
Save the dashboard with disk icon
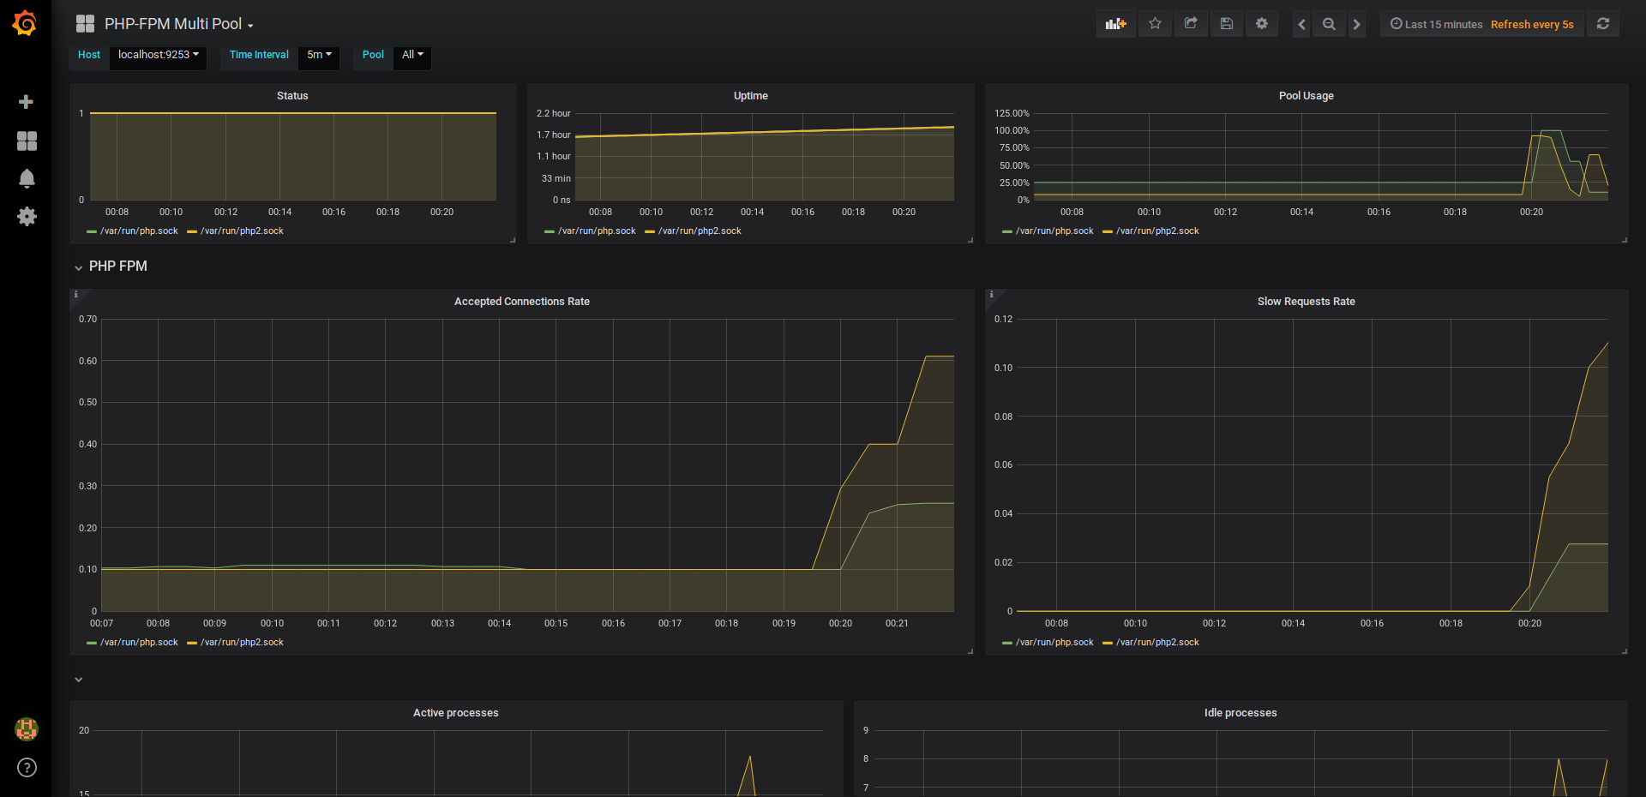pyautogui.click(x=1227, y=24)
